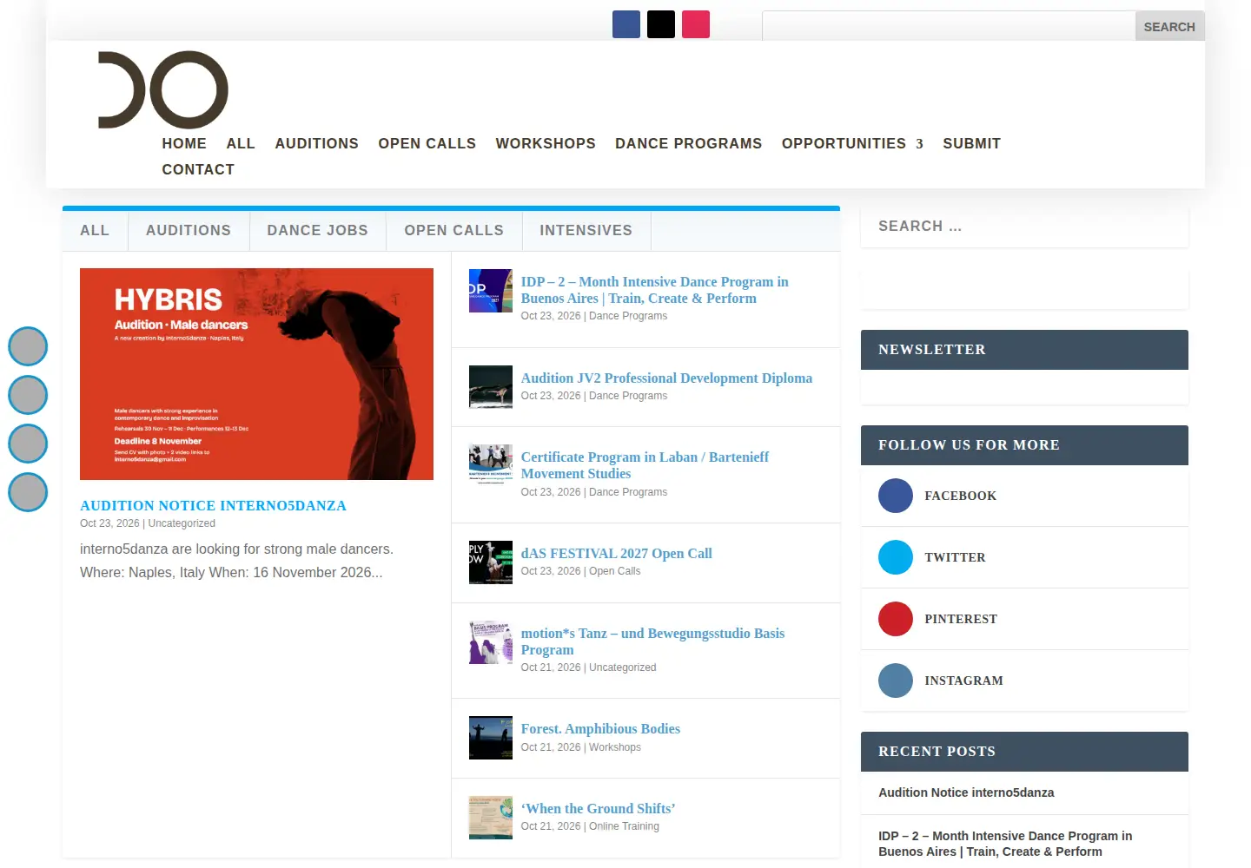Open dAS FESTIVAL 2027 Open Call post
This screenshot has width=1251, height=868.
(617, 553)
